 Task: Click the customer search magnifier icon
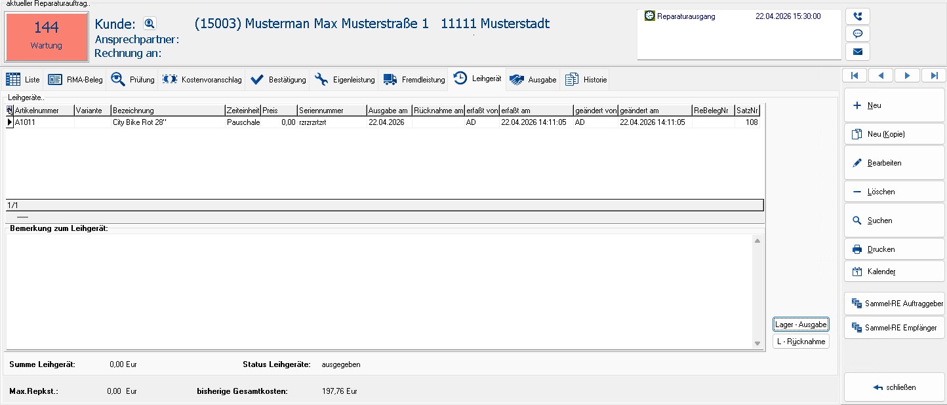click(150, 24)
